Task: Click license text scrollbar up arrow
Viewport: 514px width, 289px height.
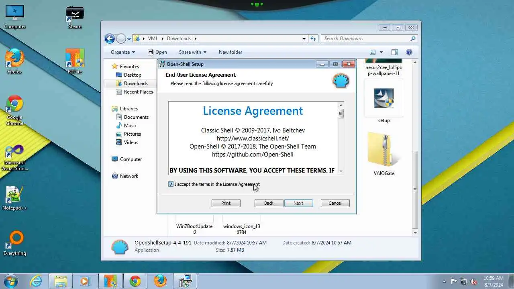Action: point(341,105)
